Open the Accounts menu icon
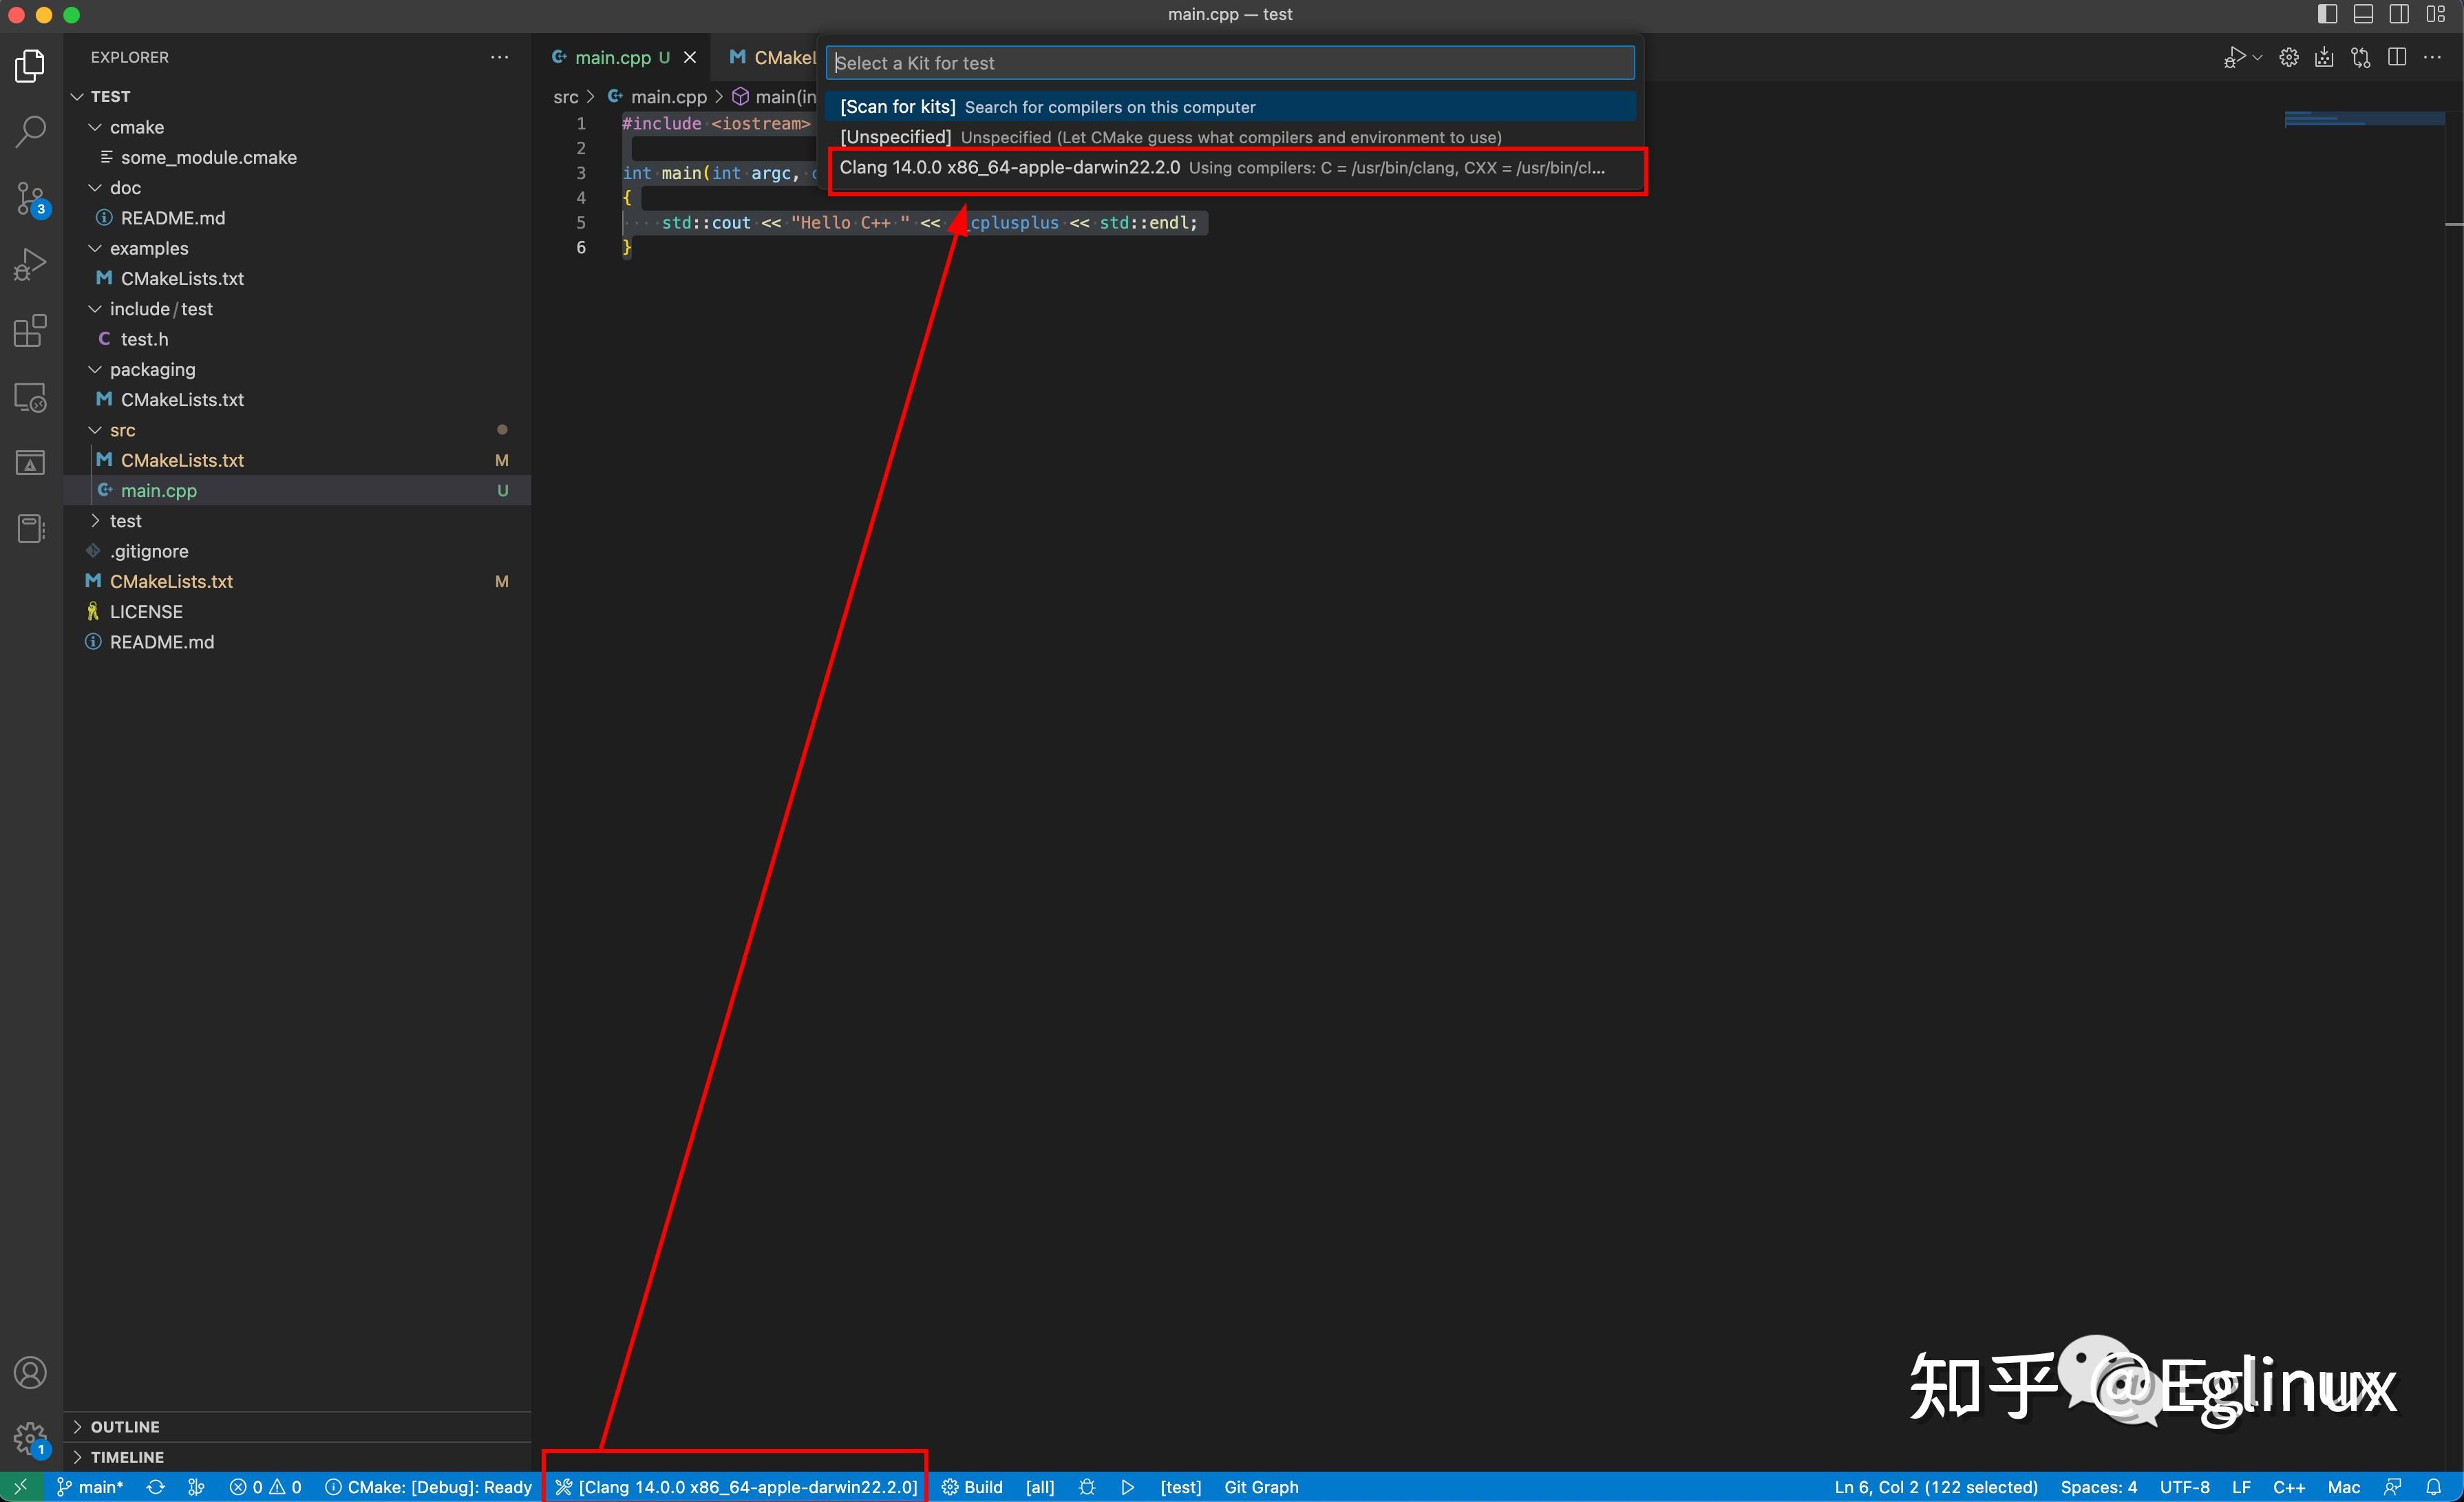The width and height of the screenshot is (2464, 1502). [30, 1373]
